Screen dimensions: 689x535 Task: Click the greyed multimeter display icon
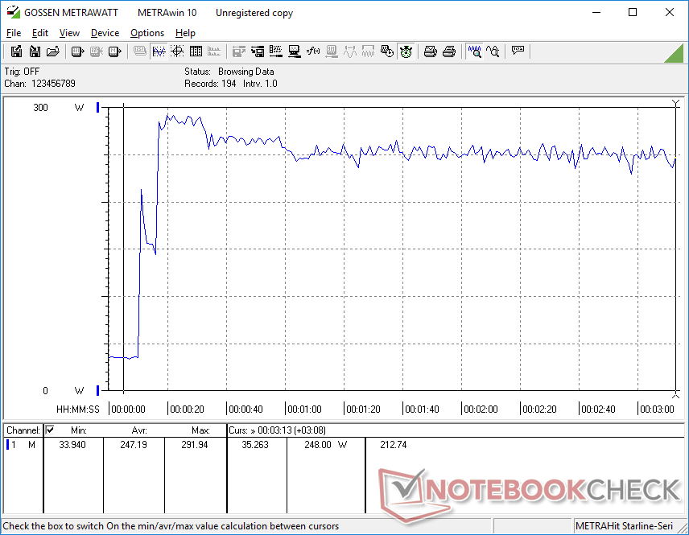pyautogui.click(x=140, y=51)
